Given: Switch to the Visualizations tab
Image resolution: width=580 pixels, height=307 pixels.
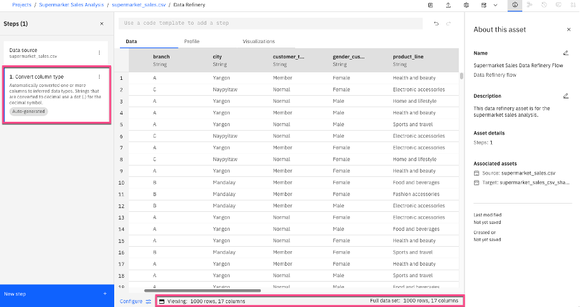Looking at the screenshot, I should click(x=258, y=41).
